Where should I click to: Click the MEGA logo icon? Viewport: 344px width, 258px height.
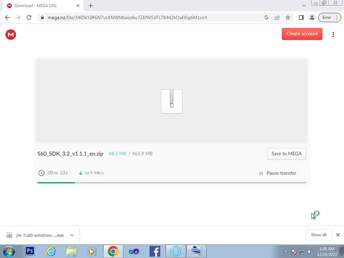(11, 35)
